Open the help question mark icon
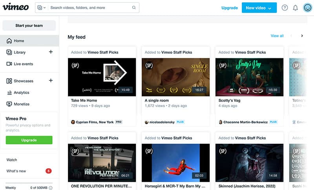314x190 pixels. click(x=285, y=8)
